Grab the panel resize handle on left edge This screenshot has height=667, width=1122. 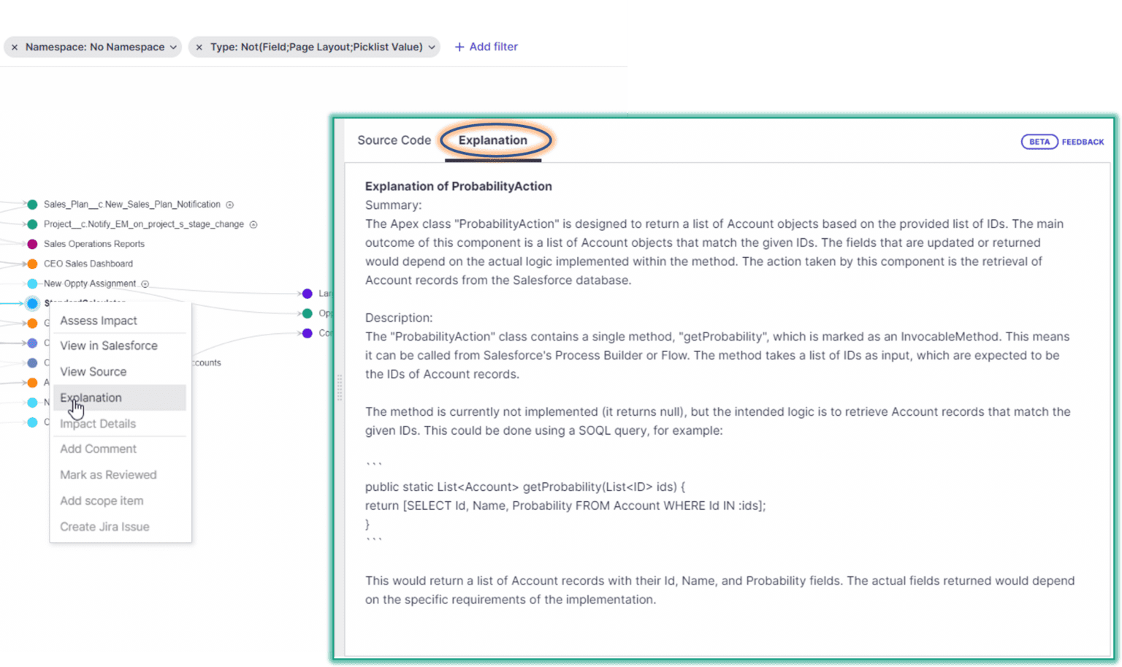tap(340, 388)
